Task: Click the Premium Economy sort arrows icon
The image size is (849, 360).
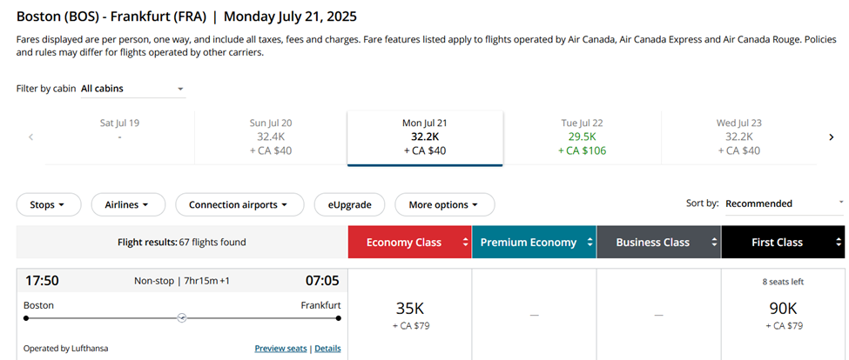Action: coord(590,243)
